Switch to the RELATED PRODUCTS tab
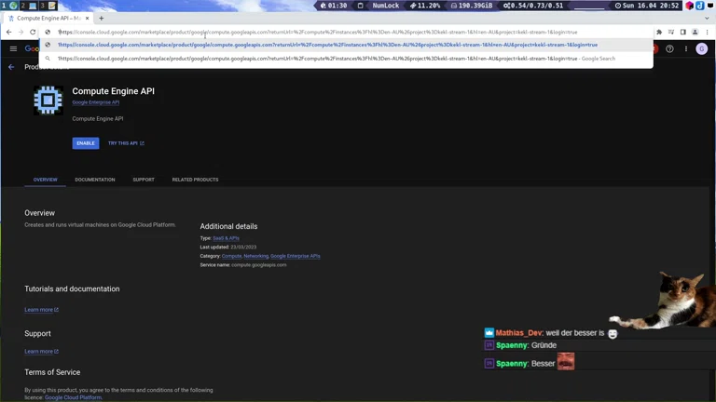 click(195, 180)
